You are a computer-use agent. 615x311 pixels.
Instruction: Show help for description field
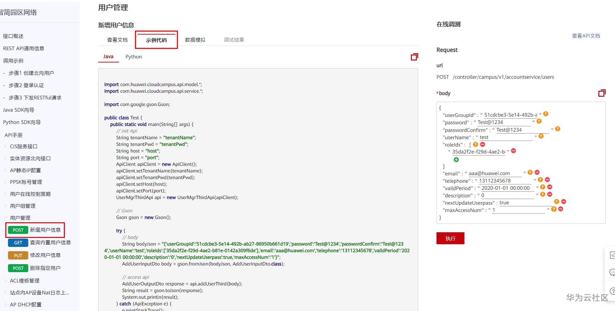click(543, 194)
